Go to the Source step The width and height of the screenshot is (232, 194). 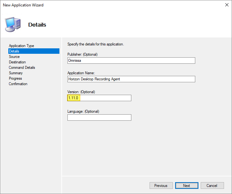tap(14, 57)
